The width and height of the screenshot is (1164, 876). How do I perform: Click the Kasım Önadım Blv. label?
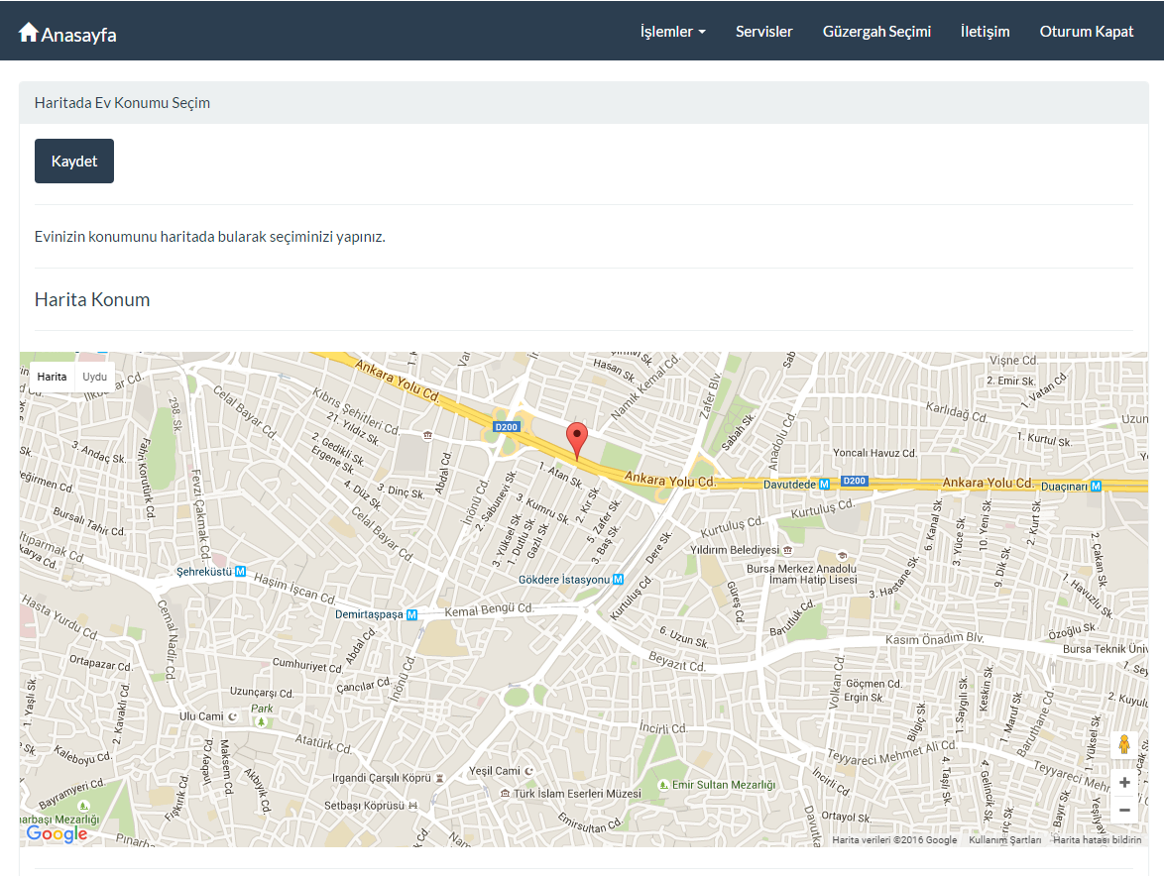click(x=935, y=638)
